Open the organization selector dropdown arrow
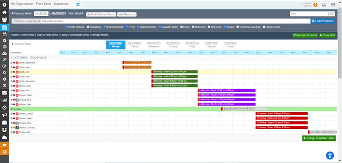Screen dimensions: 342x163 pos(78,4)
